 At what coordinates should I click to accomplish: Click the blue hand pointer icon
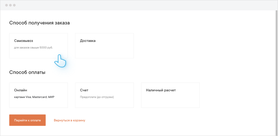[60, 61]
